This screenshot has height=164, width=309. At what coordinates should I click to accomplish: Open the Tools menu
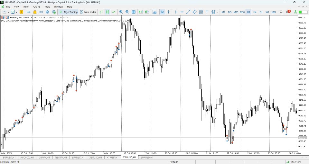click(x=47, y=7)
